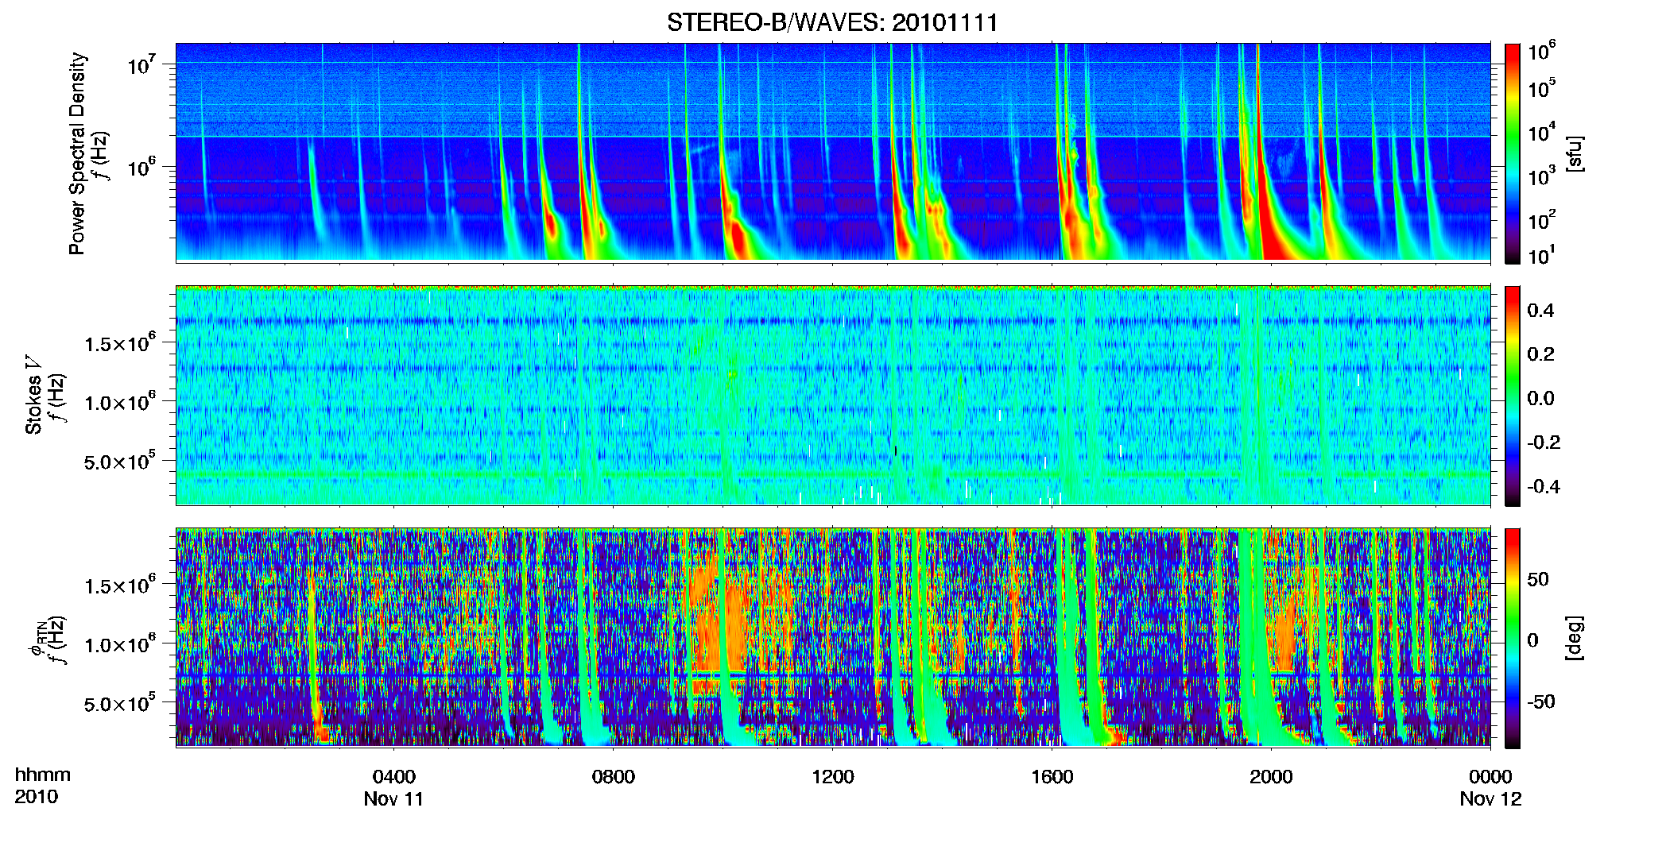The height and width of the screenshot is (858, 1666).
Task: Click the [sfu] unit label
Action: (1575, 154)
